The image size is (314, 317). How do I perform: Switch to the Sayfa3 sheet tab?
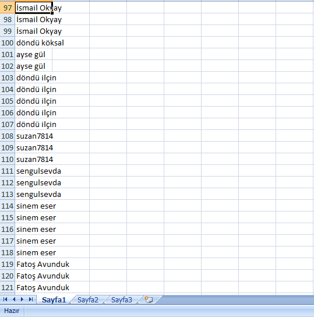pyautogui.click(x=122, y=300)
